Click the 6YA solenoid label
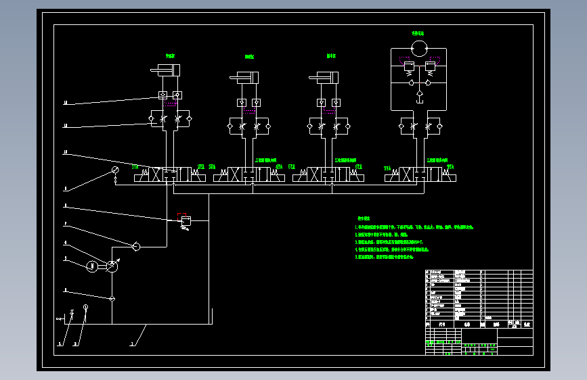 click(x=359, y=167)
